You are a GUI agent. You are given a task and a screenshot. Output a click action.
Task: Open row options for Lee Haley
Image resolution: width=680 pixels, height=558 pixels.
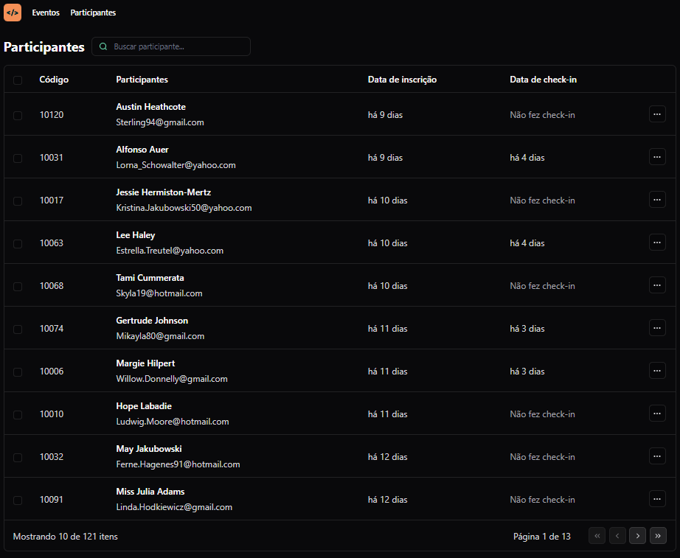click(657, 242)
